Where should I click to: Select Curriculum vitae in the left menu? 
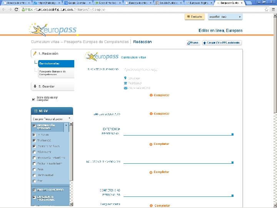coord(56,64)
